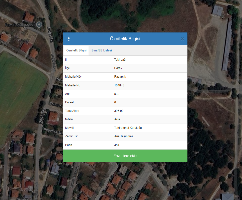This screenshot has height=200, width=242.
Task: Click the Ada value 530
Action: pos(117,94)
